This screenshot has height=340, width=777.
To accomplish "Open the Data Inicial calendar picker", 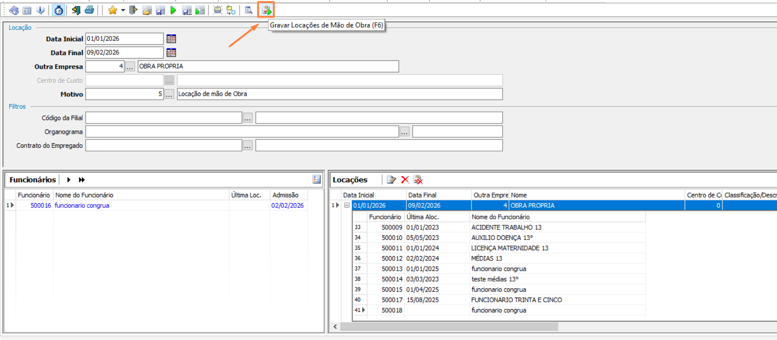I will coord(171,39).
